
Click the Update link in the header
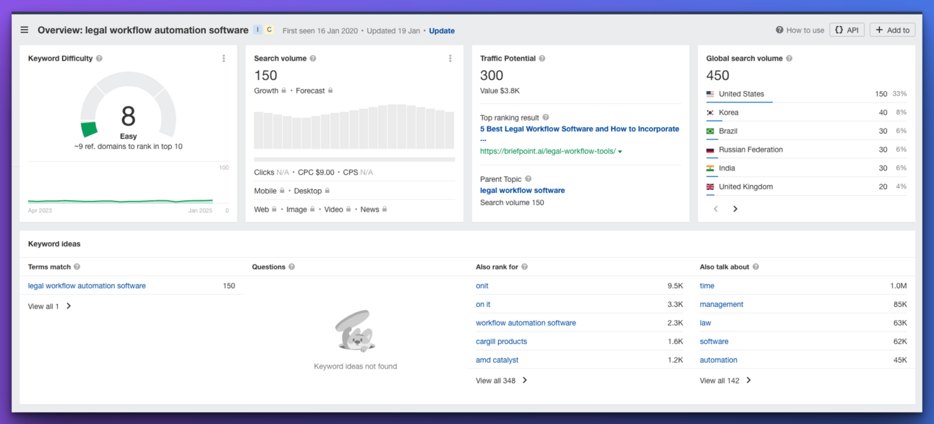(442, 30)
